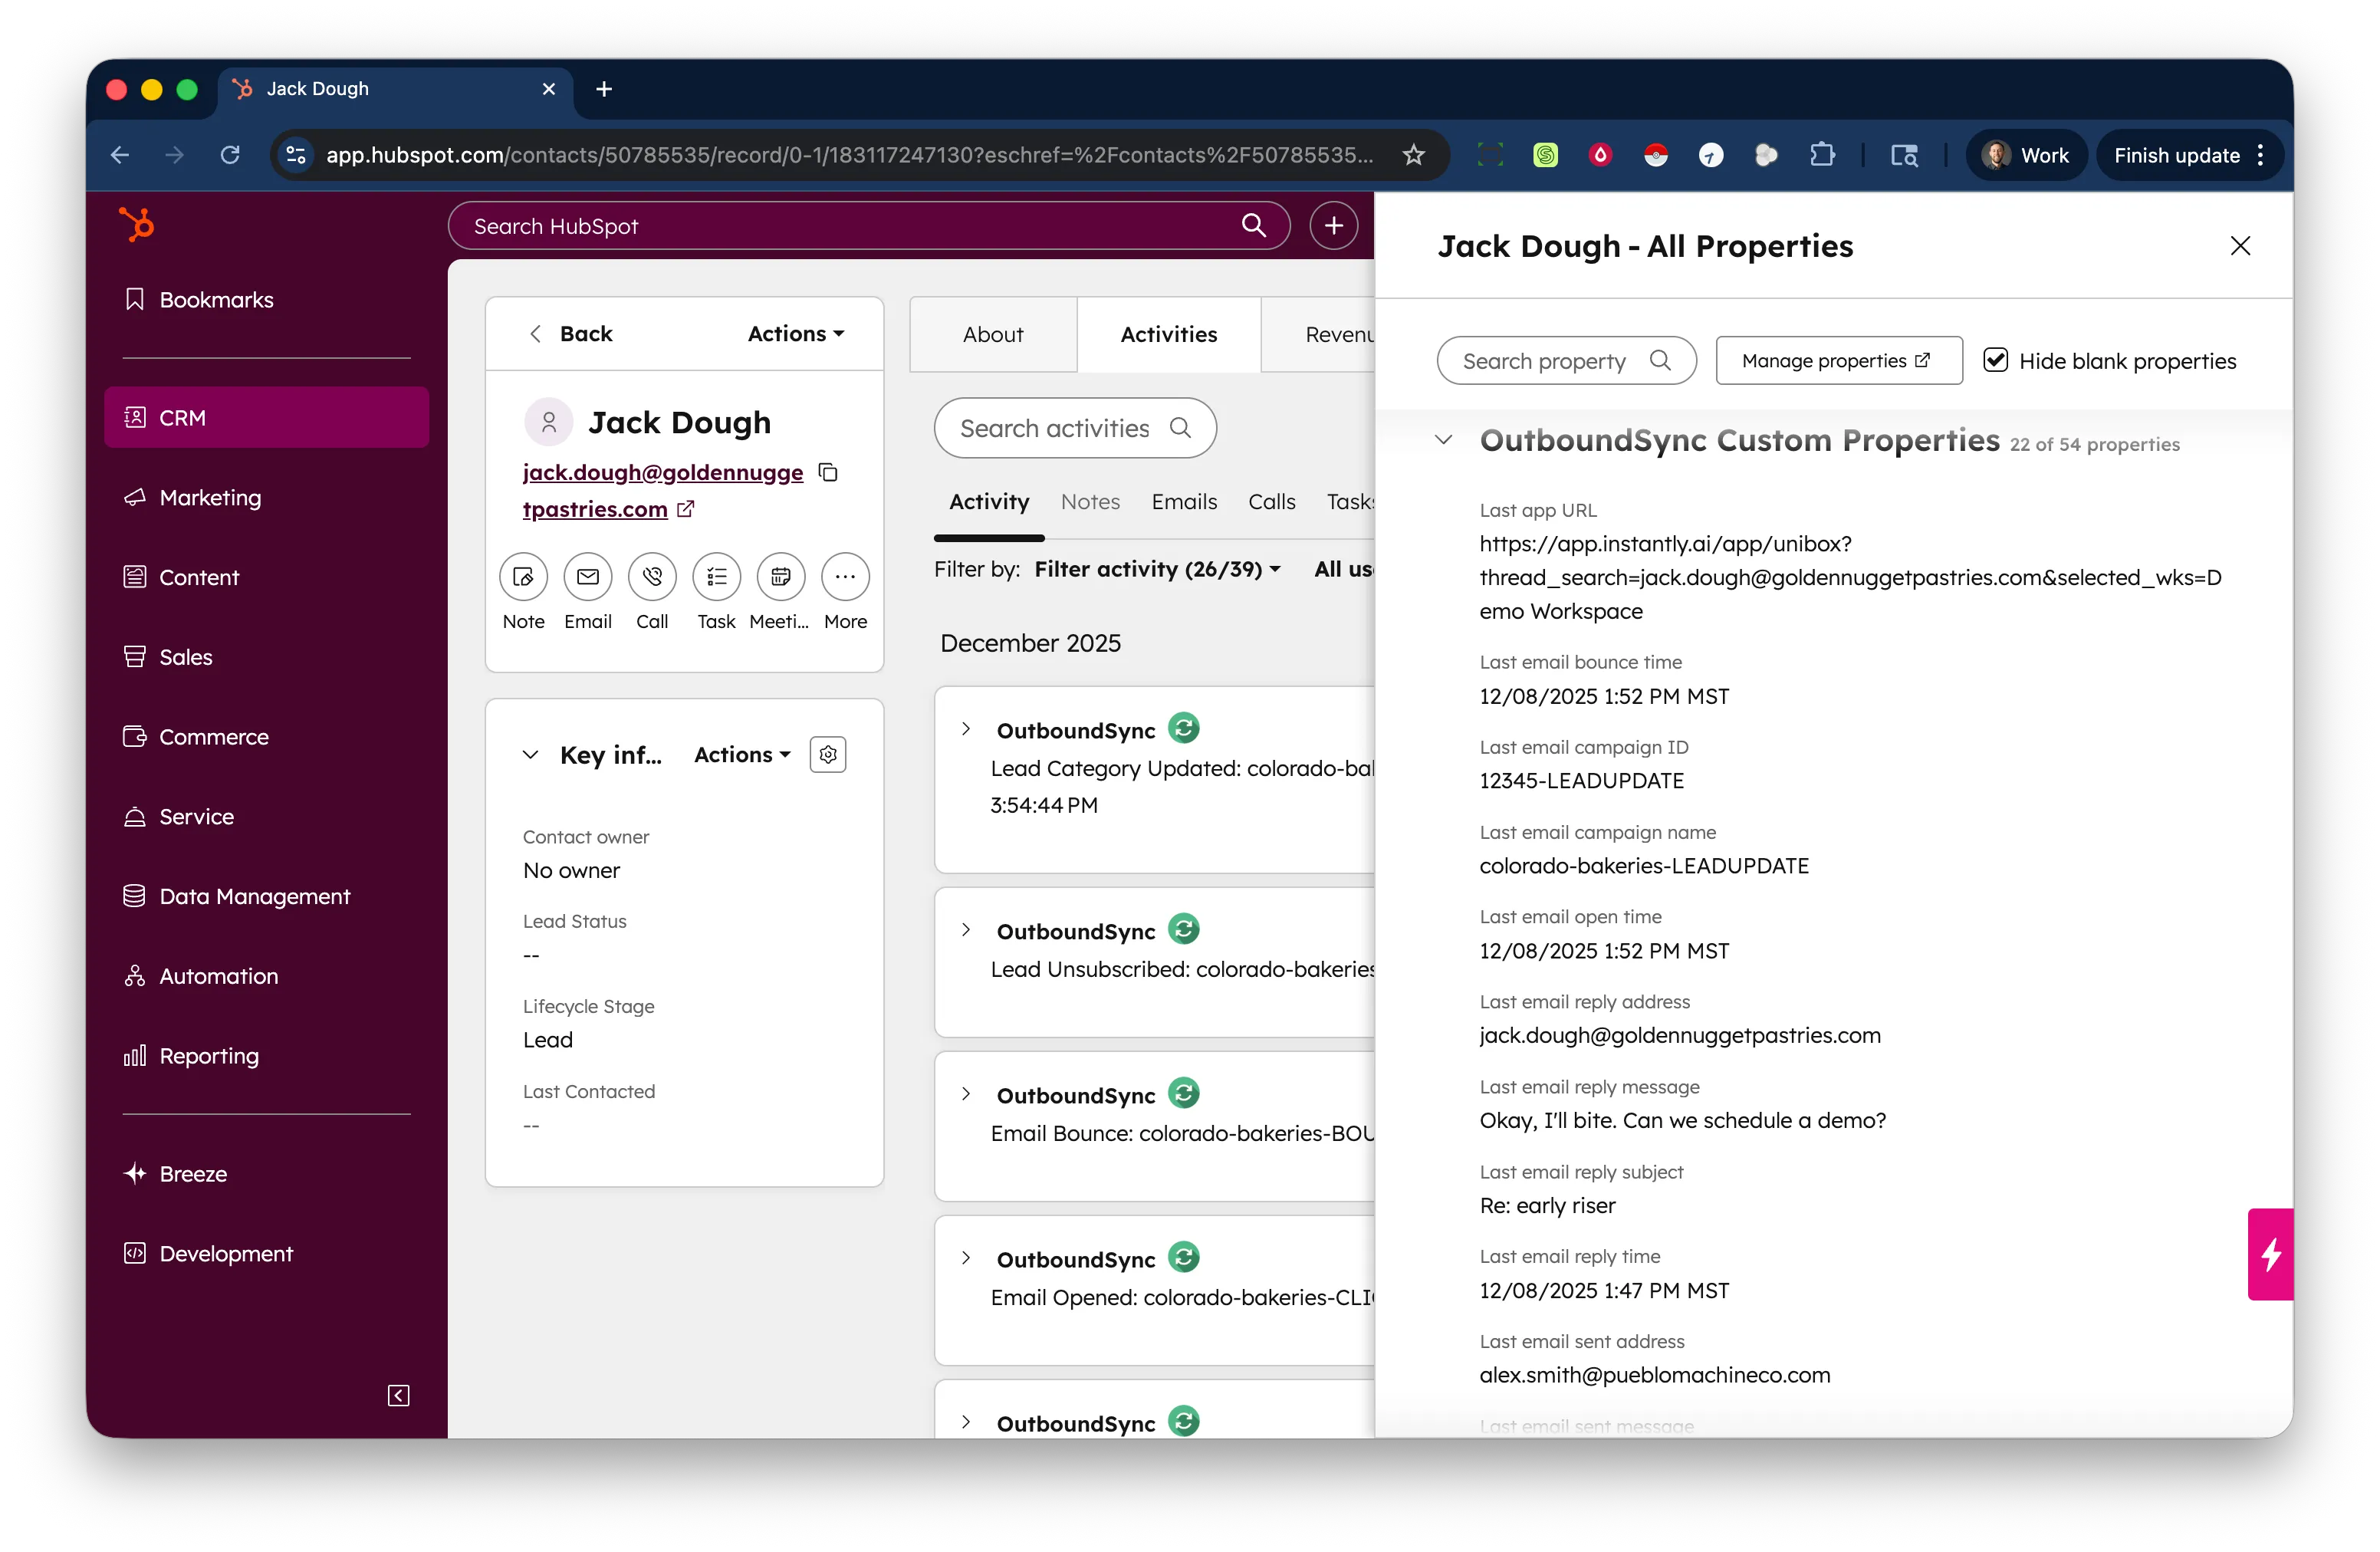This screenshot has height=1552, width=2380.
Task: Create a Task via the Task icon
Action: tap(716, 577)
